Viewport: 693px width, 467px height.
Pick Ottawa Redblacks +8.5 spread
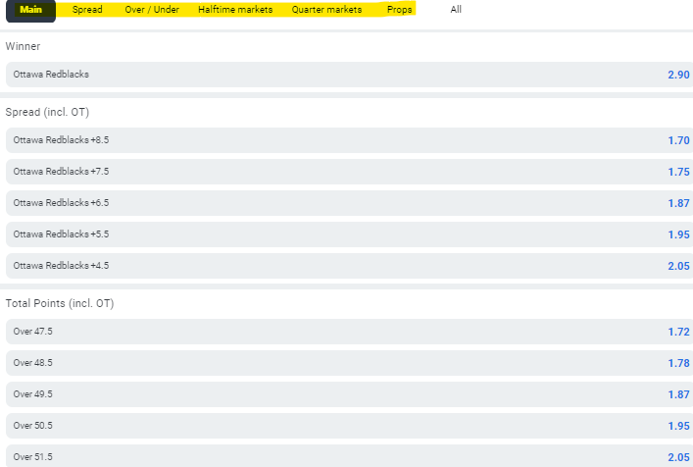point(349,140)
